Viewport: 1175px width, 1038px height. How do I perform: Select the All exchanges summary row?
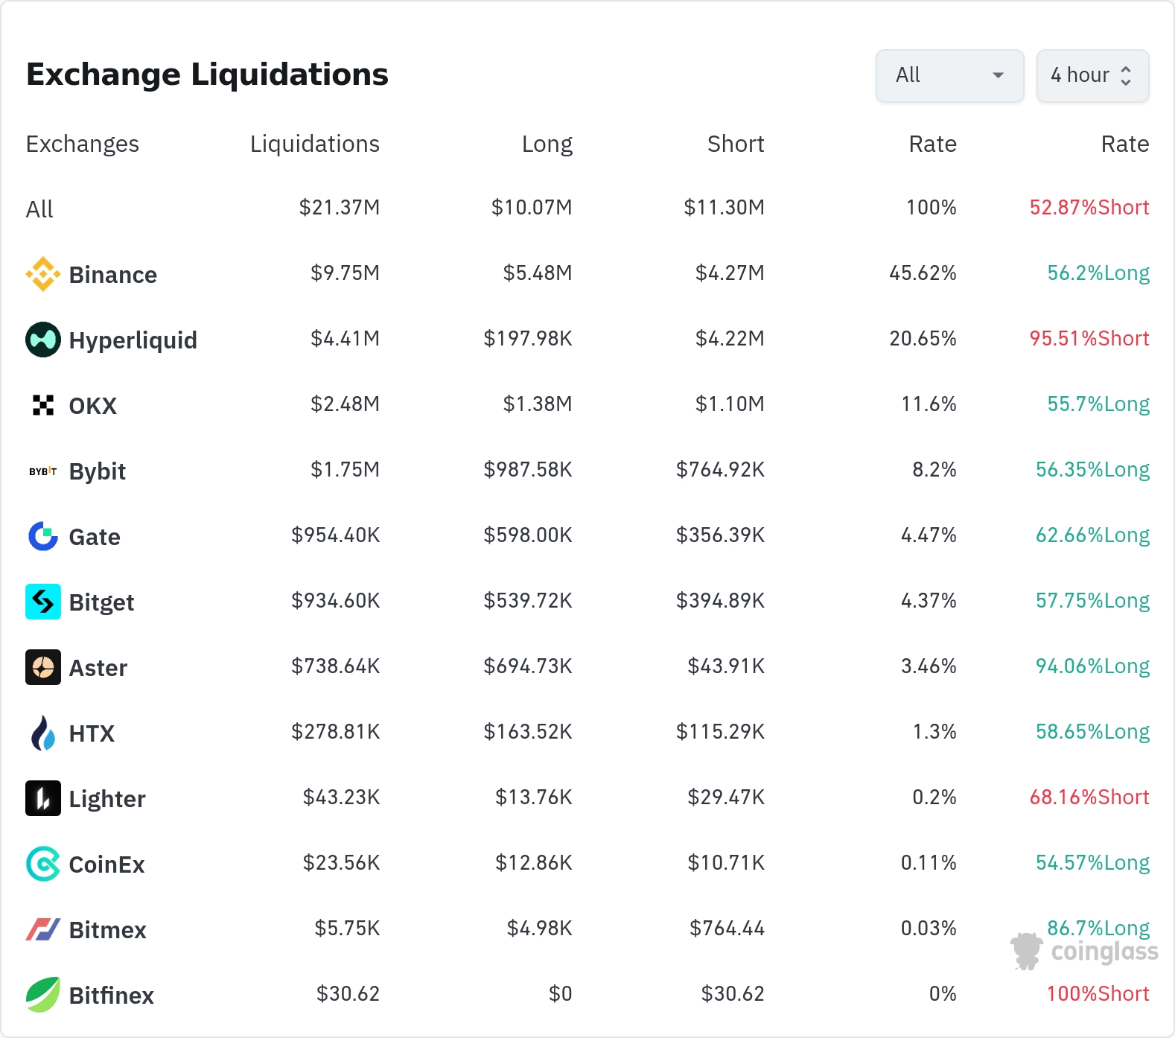pos(40,209)
